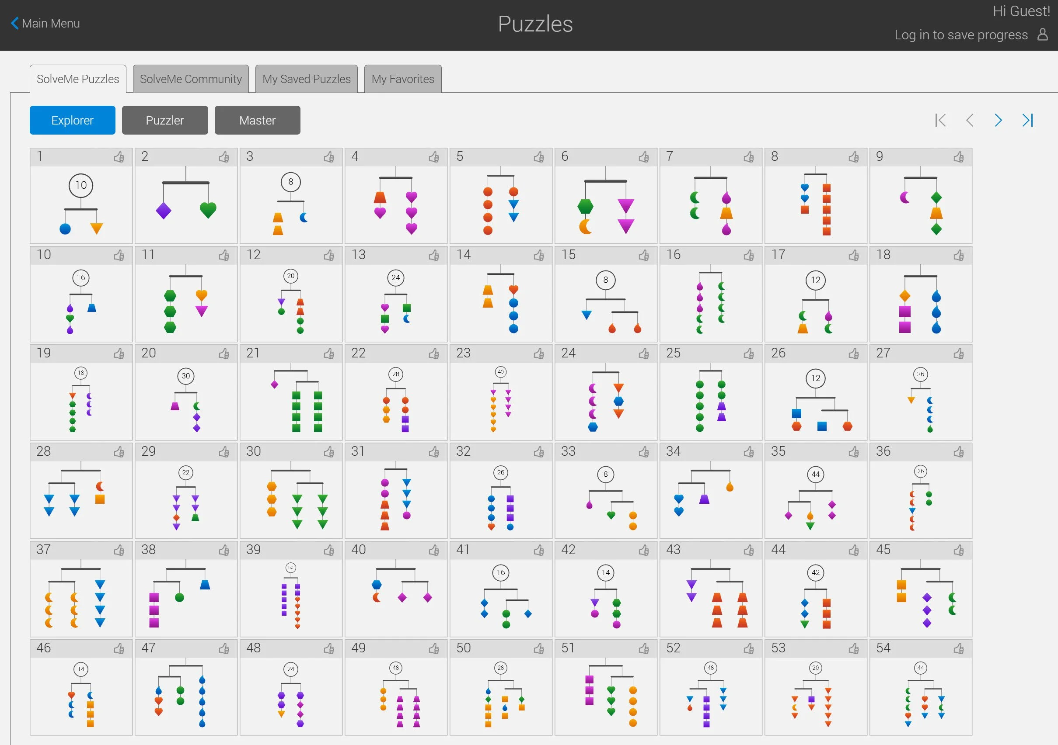Open the SolveMe Community tab
Screen dimensions: 1058x745
tap(191, 79)
